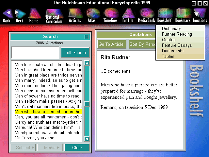
Task: Focus the quotation search text field
Action: 35,53
